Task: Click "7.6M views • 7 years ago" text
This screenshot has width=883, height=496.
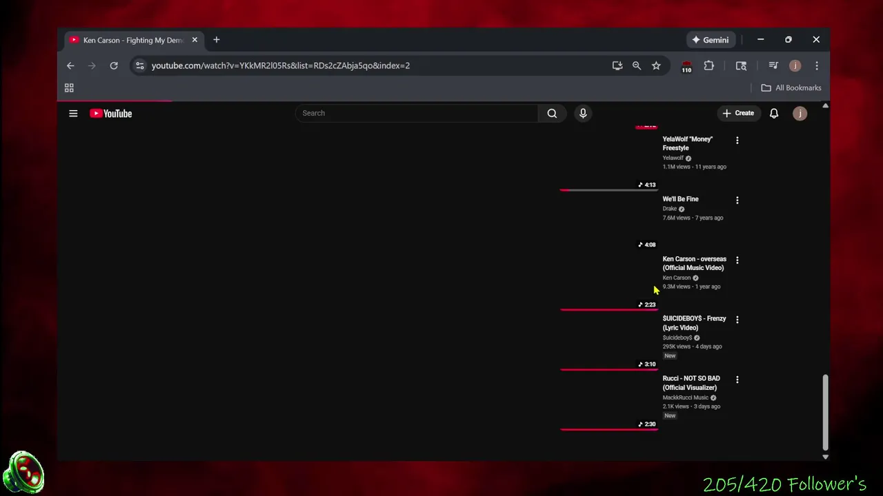Action: 693,218
